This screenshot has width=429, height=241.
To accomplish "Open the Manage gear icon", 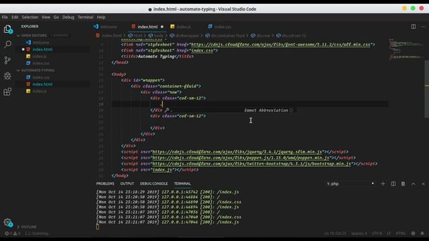I will click(7, 222).
